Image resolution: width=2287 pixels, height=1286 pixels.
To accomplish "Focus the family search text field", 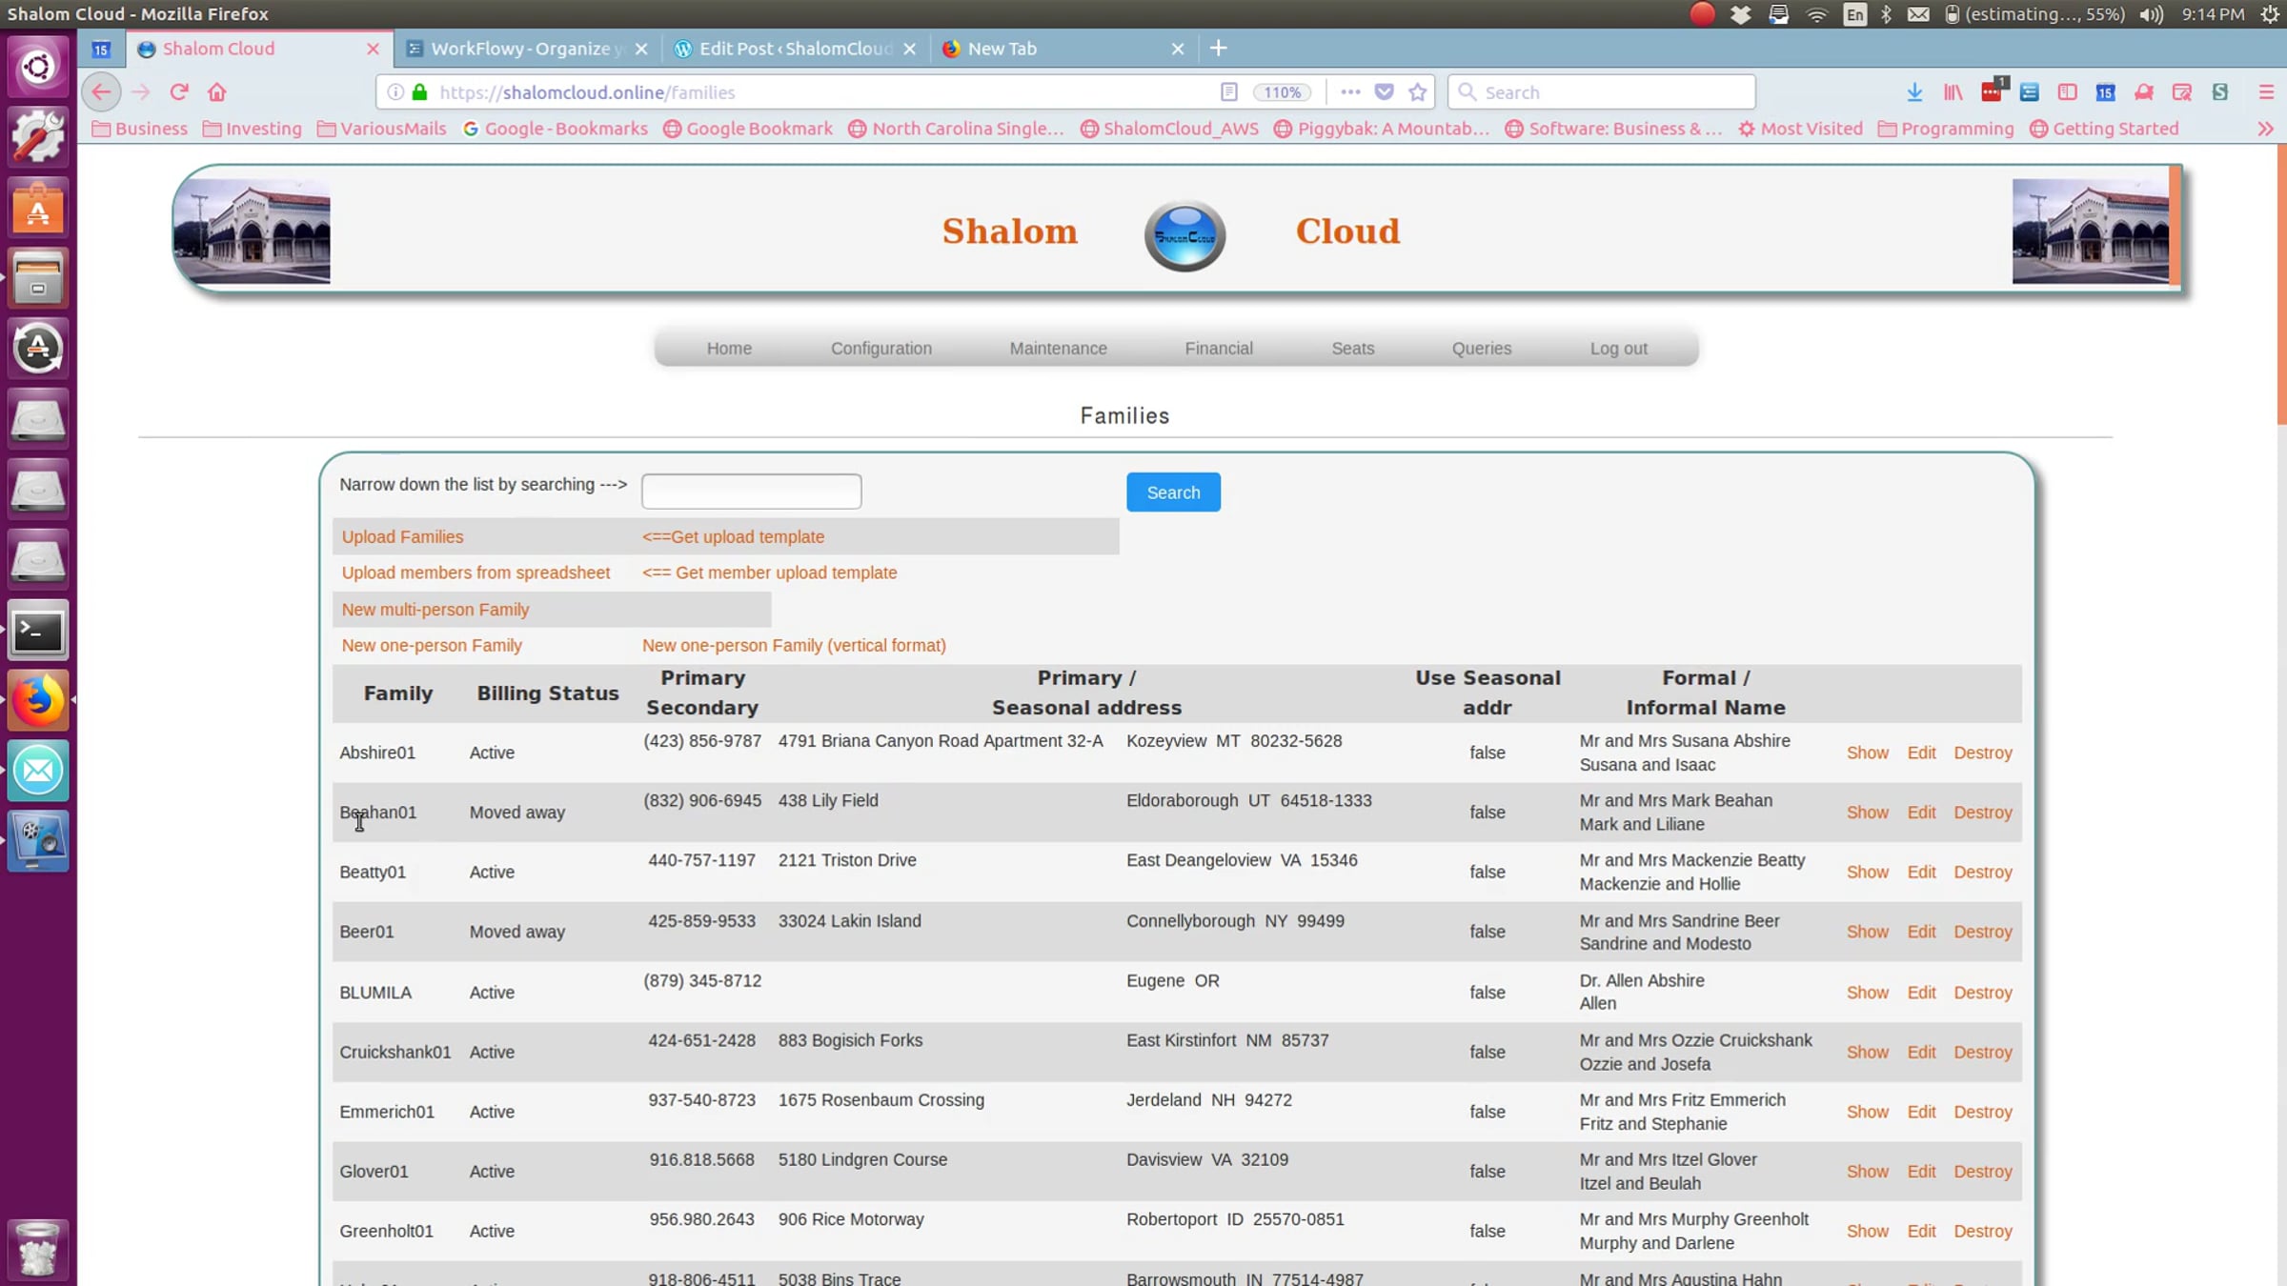I will click(x=751, y=492).
